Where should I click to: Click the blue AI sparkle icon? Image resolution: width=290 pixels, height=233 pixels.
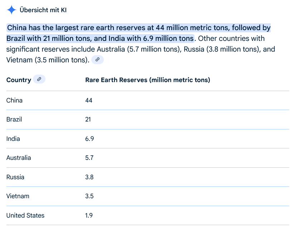pyautogui.click(x=11, y=10)
